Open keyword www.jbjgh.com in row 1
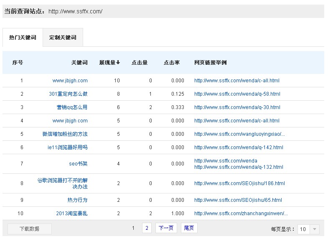333x244 pixels. (x=70, y=81)
